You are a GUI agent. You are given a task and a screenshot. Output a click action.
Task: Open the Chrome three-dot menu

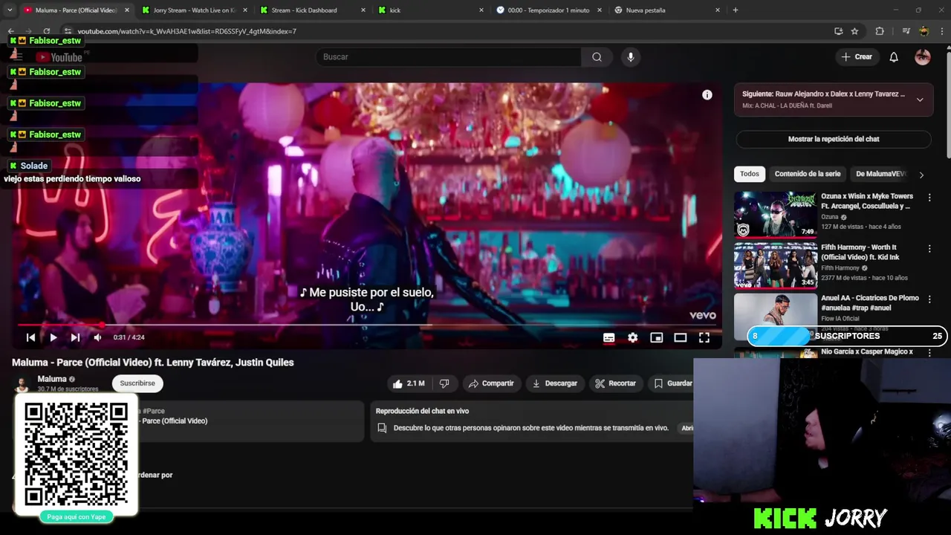(x=941, y=31)
